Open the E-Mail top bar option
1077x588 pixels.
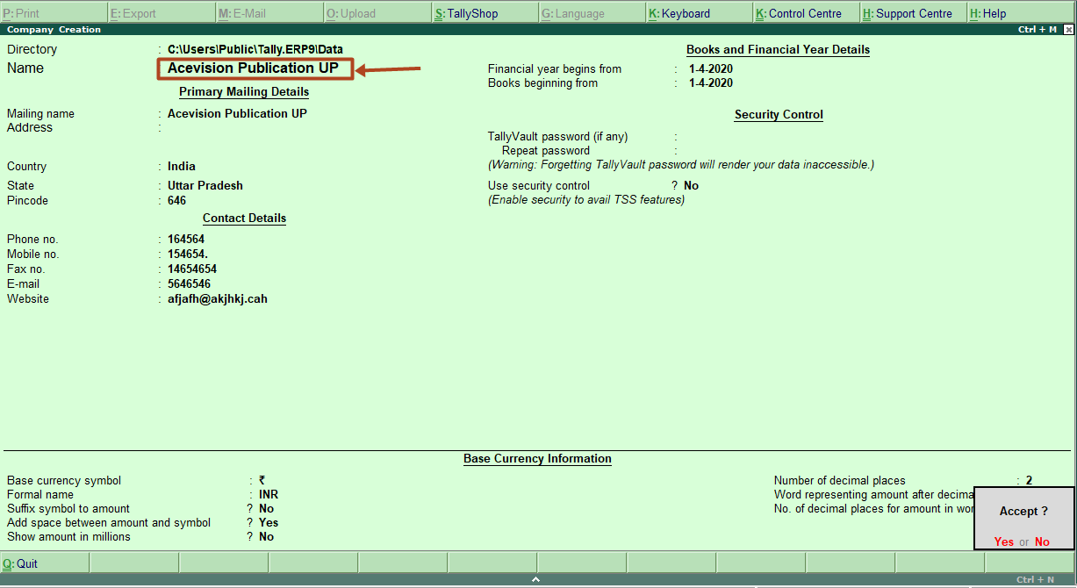click(x=269, y=13)
